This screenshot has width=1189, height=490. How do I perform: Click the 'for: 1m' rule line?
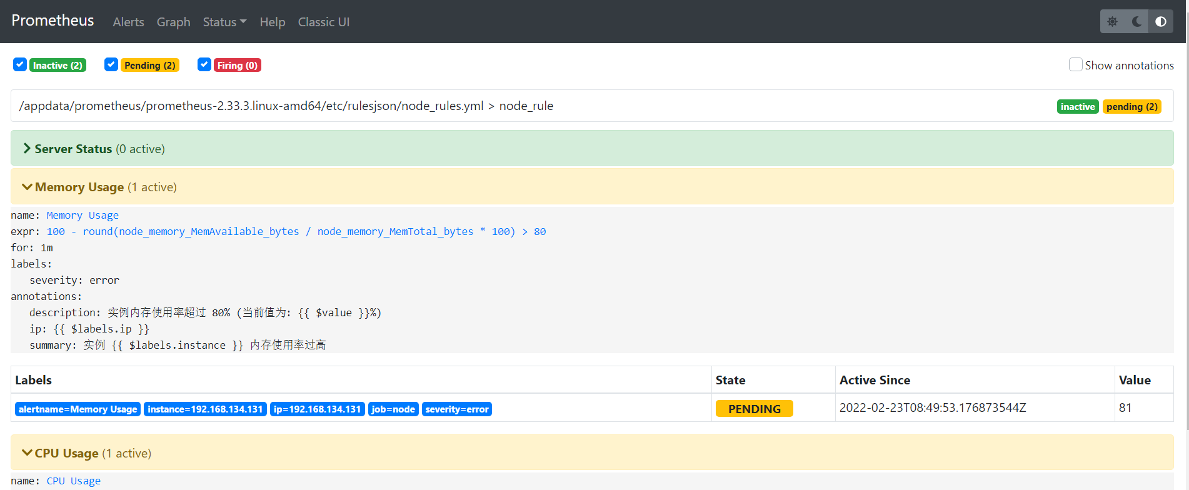[32, 247]
